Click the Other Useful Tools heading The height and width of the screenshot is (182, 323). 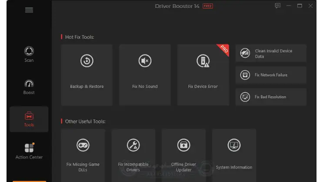tap(85, 121)
